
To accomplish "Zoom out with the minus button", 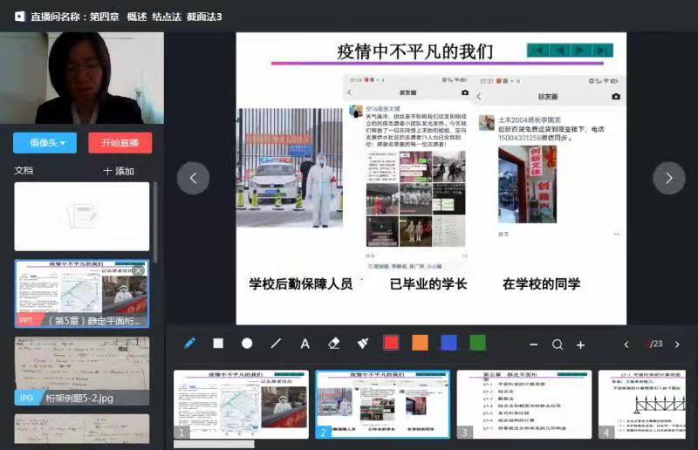I will pos(534,344).
